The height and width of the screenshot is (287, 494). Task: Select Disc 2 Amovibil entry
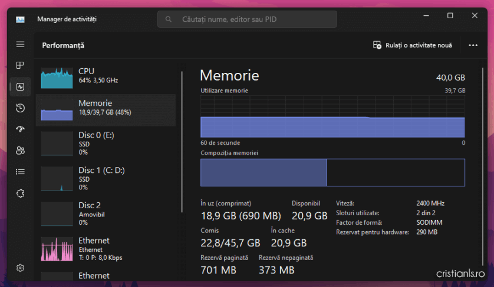pyautogui.click(x=106, y=214)
